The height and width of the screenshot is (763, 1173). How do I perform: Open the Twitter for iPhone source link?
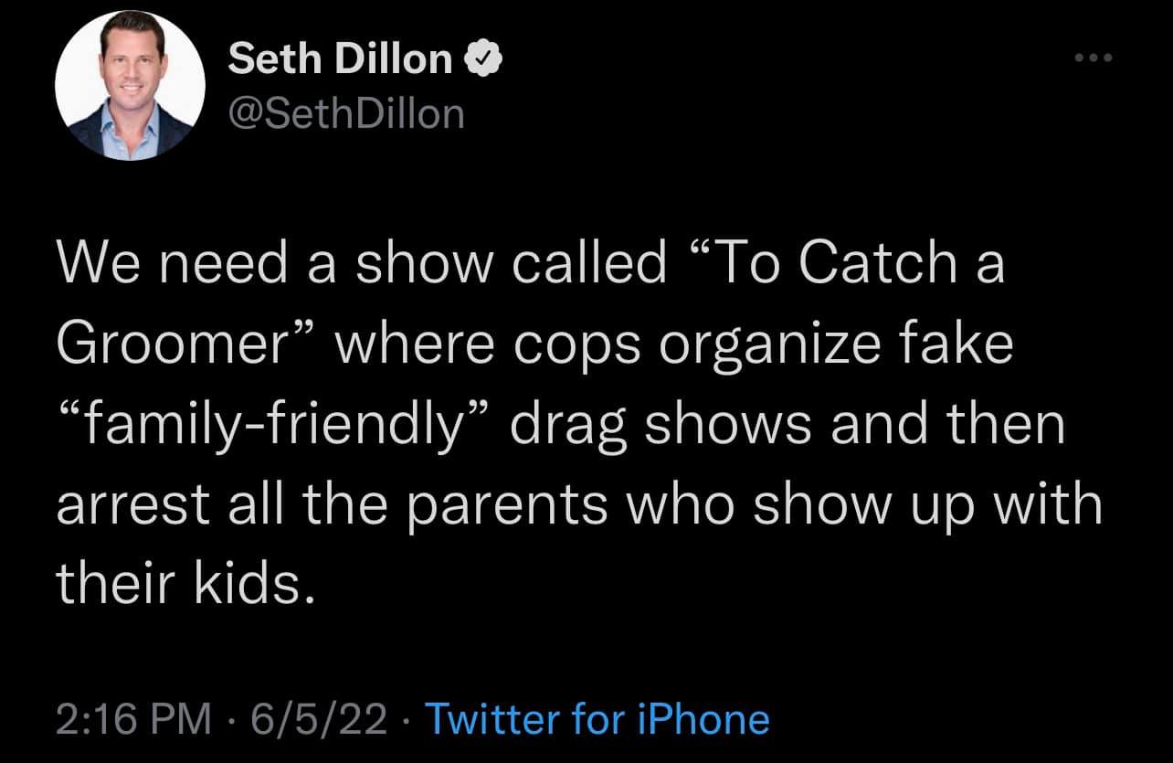597,719
